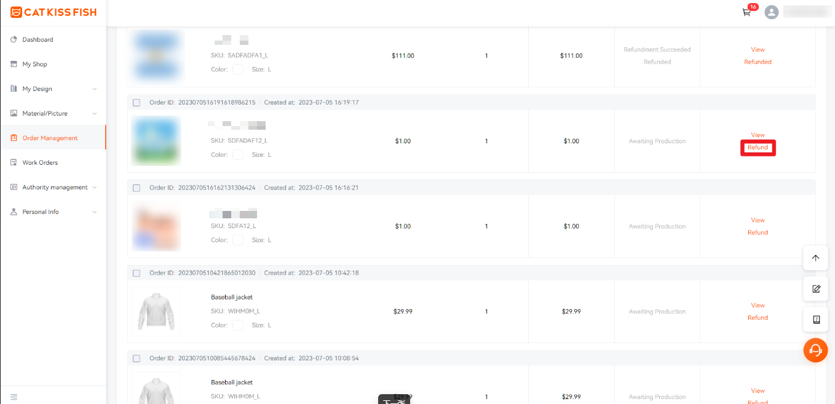This screenshot has width=835, height=404.
Task: Expand Authority management submenu
Action: [x=95, y=188]
